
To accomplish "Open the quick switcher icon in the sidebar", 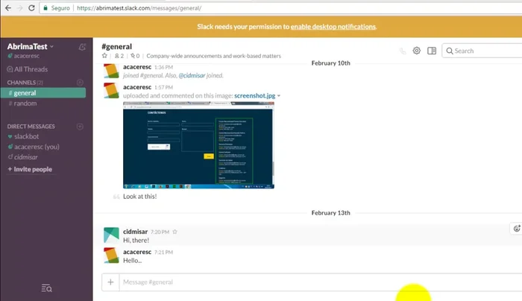I will (46, 288).
